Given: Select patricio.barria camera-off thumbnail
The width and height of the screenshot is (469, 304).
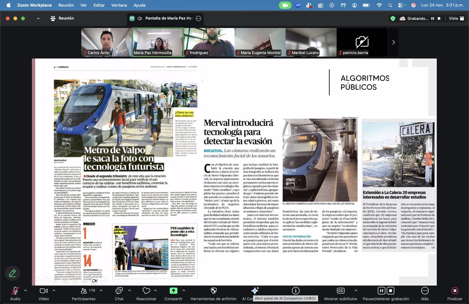Looking at the screenshot, I should [x=362, y=42].
